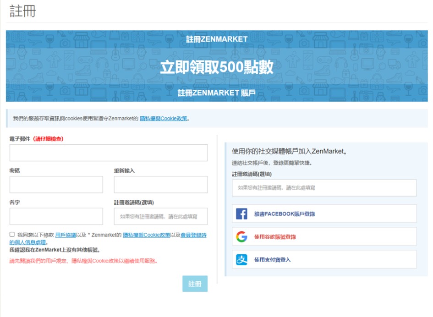Log in with 臉書FACEBOOK賬戶登錄 button
The width and height of the screenshot is (433, 317).
point(324,213)
